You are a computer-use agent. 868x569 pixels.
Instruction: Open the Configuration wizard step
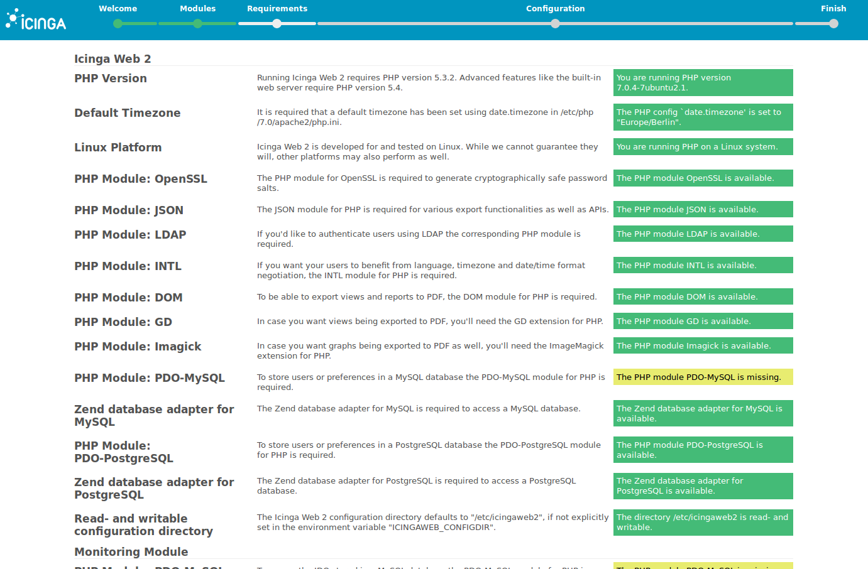point(555,8)
